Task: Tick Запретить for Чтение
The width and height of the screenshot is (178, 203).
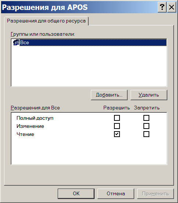Action: (146, 134)
